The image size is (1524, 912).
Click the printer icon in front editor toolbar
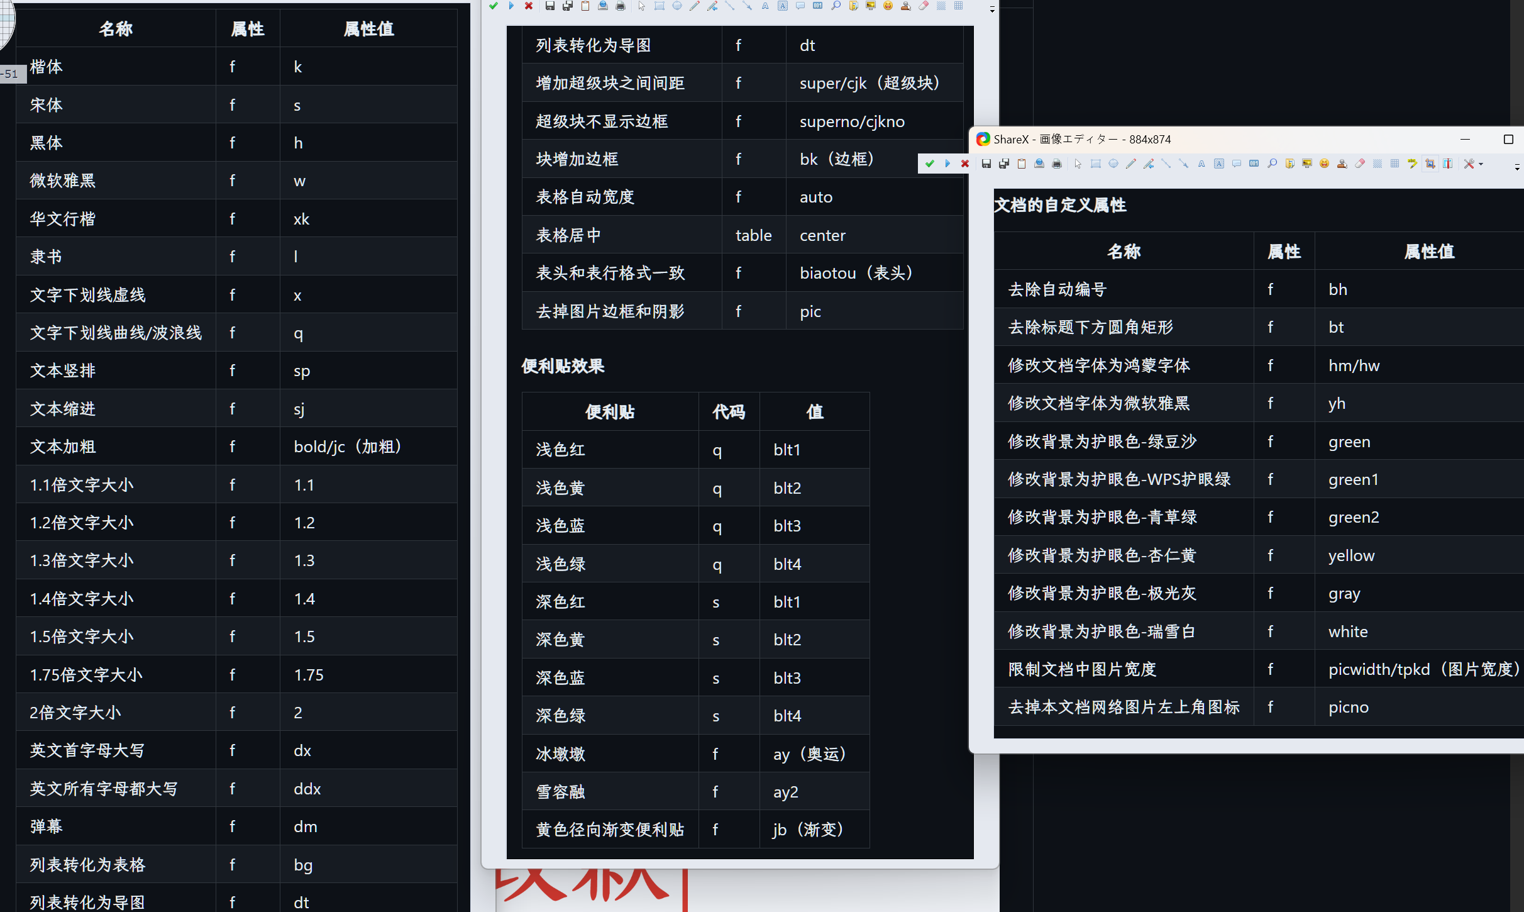(x=1057, y=164)
